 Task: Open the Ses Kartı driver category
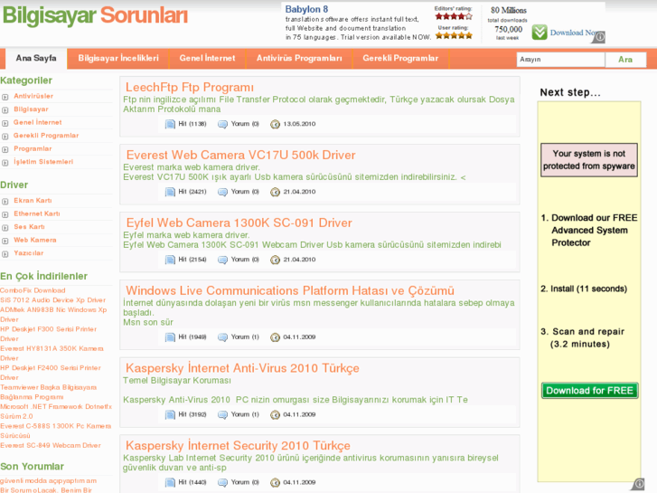[x=29, y=226]
